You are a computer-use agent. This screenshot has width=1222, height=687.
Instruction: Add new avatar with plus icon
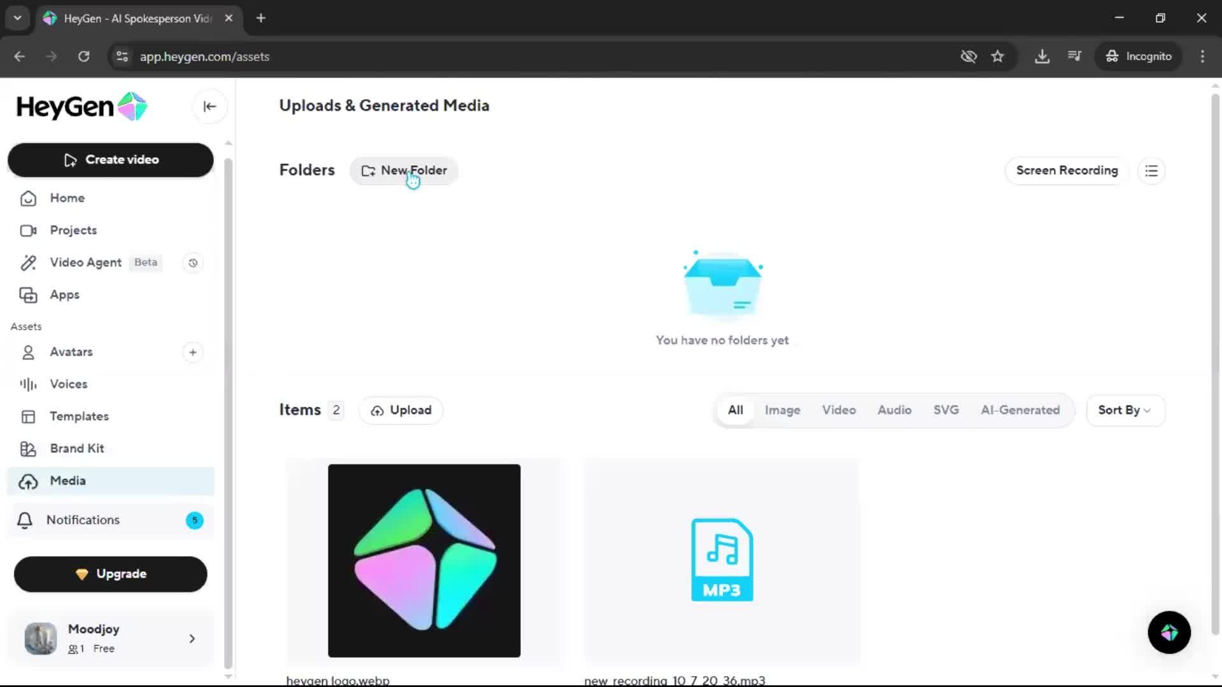193,352
